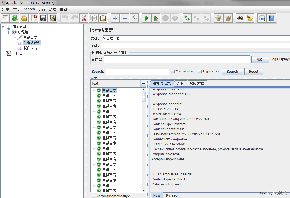Enable the Regular exp. checkbox

pos(200,71)
